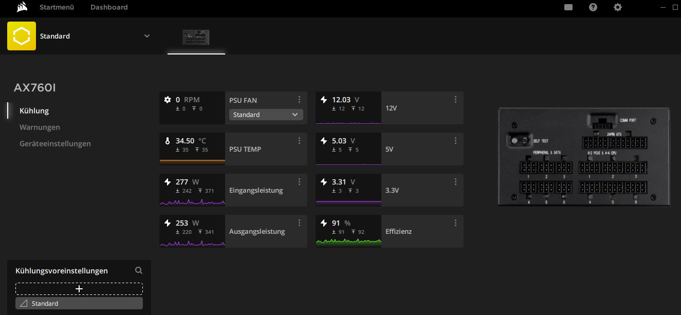Click the 5V lightning icon
The height and width of the screenshot is (315, 681).
[323, 141]
